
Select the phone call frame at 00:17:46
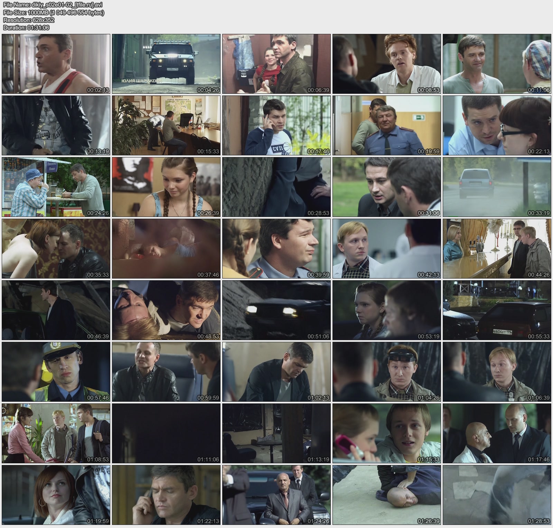pos(276,125)
